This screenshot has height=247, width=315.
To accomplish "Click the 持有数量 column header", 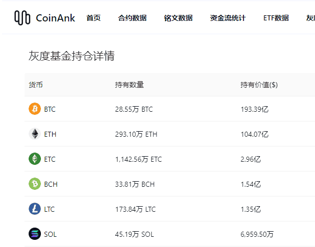I will click(129, 85).
